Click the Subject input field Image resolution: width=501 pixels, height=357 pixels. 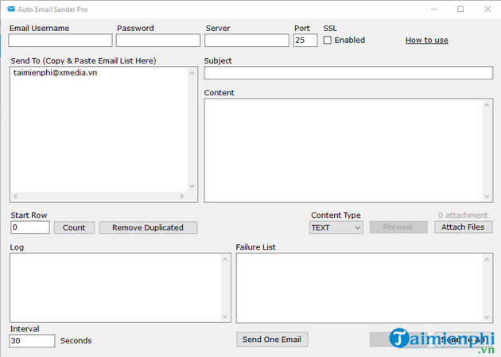point(348,73)
